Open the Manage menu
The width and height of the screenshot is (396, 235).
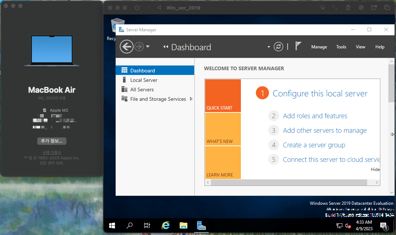point(319,47)
